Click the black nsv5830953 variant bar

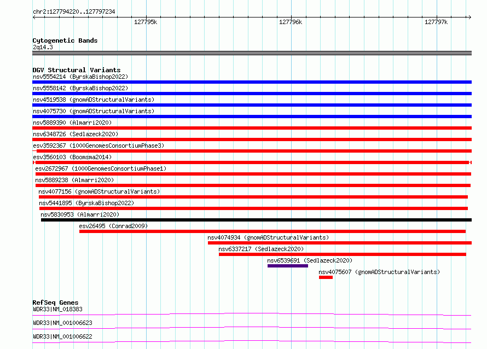click(256, 220)
